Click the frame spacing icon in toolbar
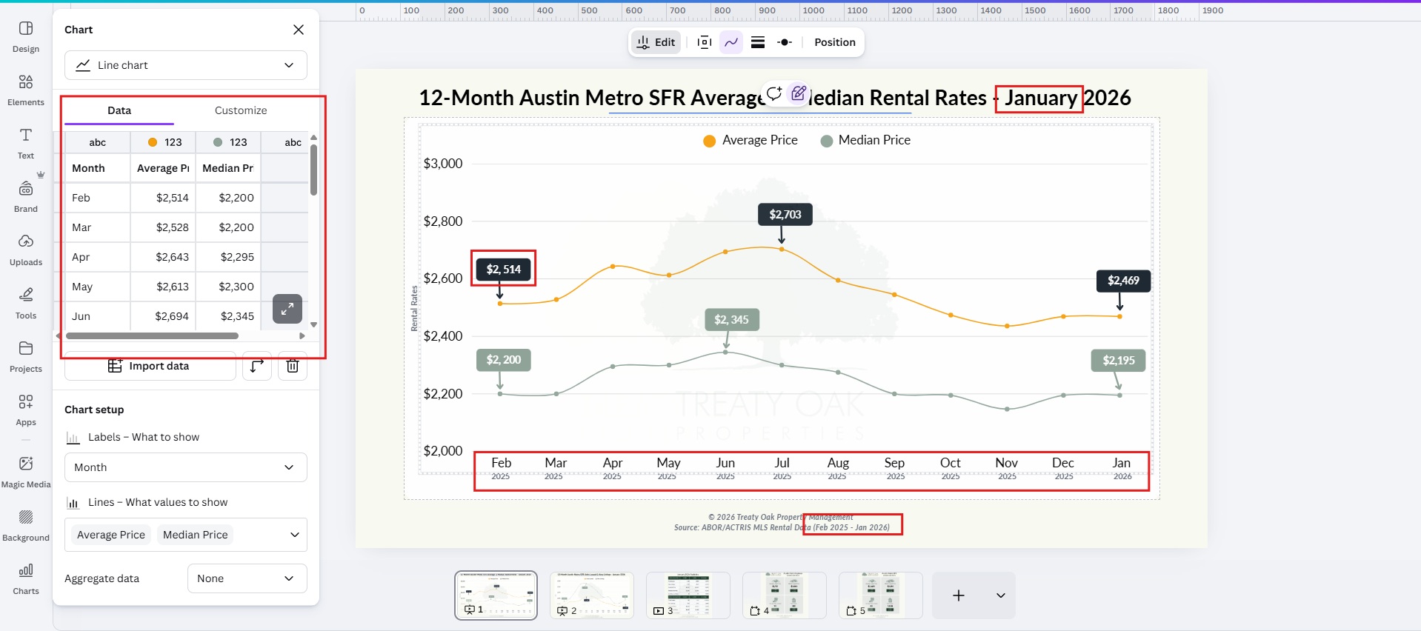1421x631 pixels. pos(705,42)
